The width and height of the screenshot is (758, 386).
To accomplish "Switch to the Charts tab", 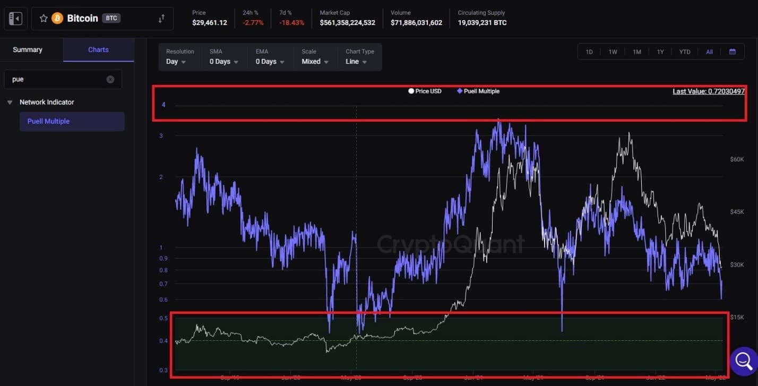I will pyautogui.click(x=98, y=49).
